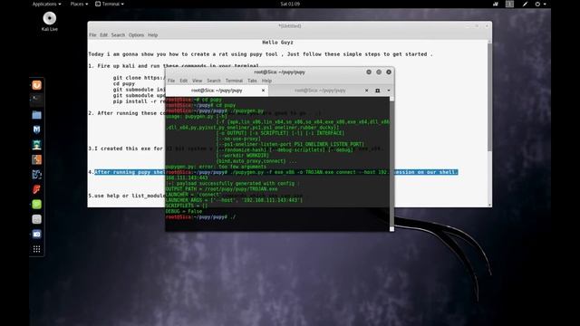580x326 pixels.
Task: Open text editor Options menu
Action: click(x=136, y=35)
